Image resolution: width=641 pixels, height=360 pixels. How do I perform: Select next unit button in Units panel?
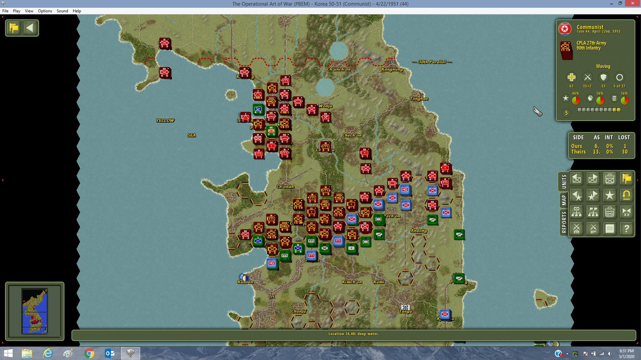(x=593, y=179)
